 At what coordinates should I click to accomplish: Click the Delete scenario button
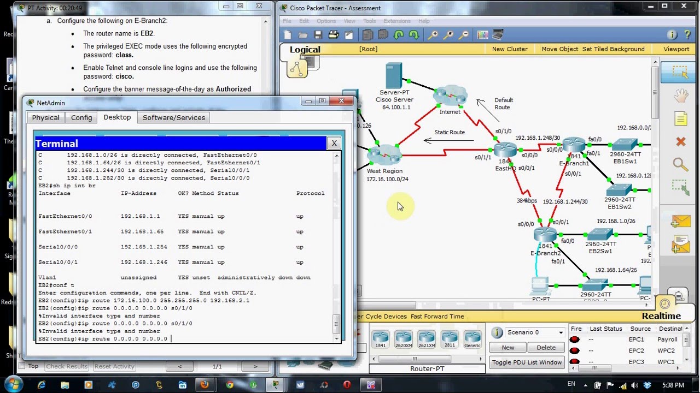pyautogui.click(x=546, y=348)
